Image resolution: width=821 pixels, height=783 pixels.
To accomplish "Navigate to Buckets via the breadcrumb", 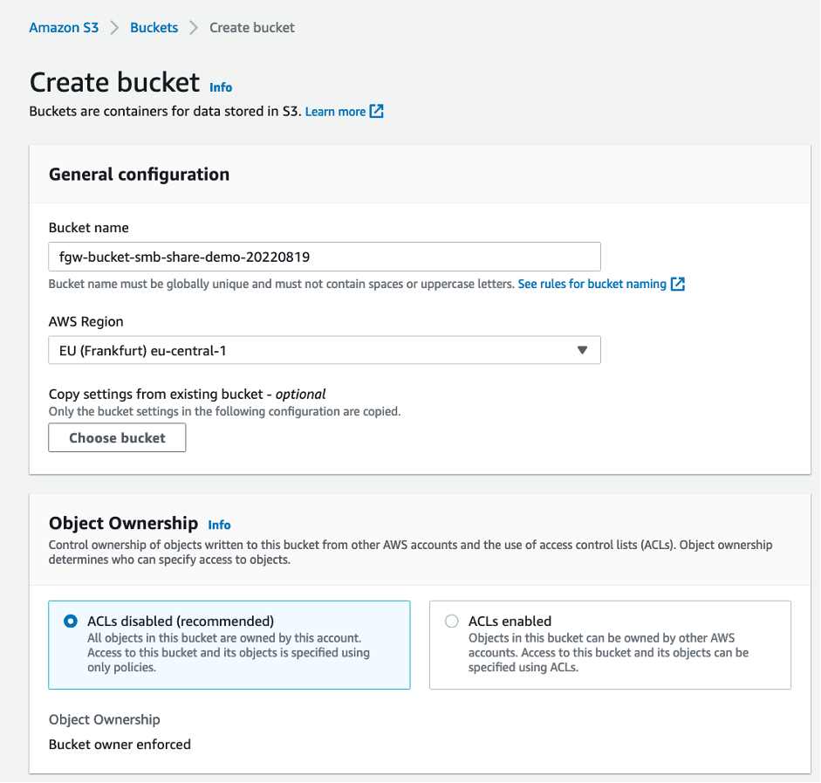I will point(154,27).
